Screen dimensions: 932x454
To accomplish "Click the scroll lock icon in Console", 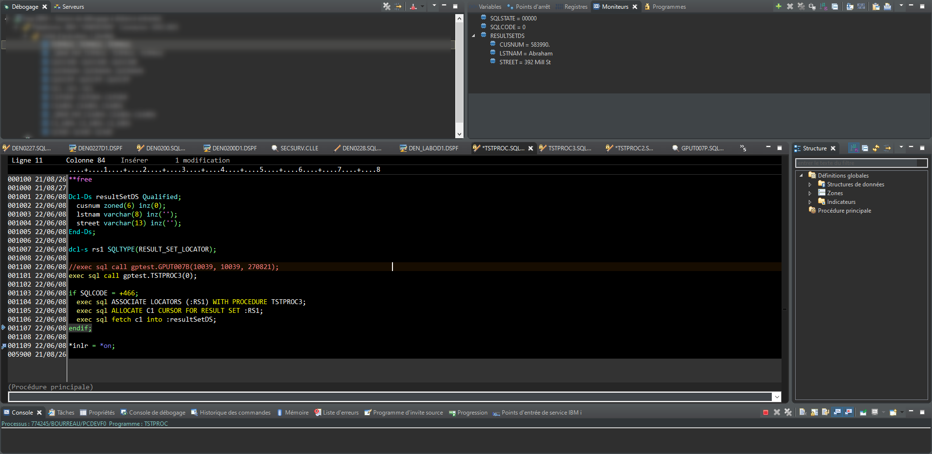I will coord(814,413).
